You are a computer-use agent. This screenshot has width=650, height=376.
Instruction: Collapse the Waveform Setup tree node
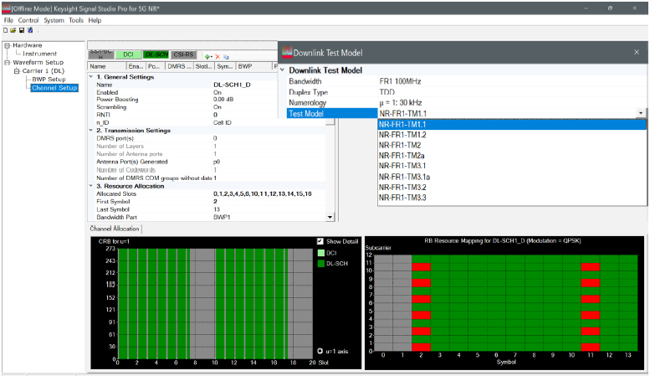click(x=7, y=62)
